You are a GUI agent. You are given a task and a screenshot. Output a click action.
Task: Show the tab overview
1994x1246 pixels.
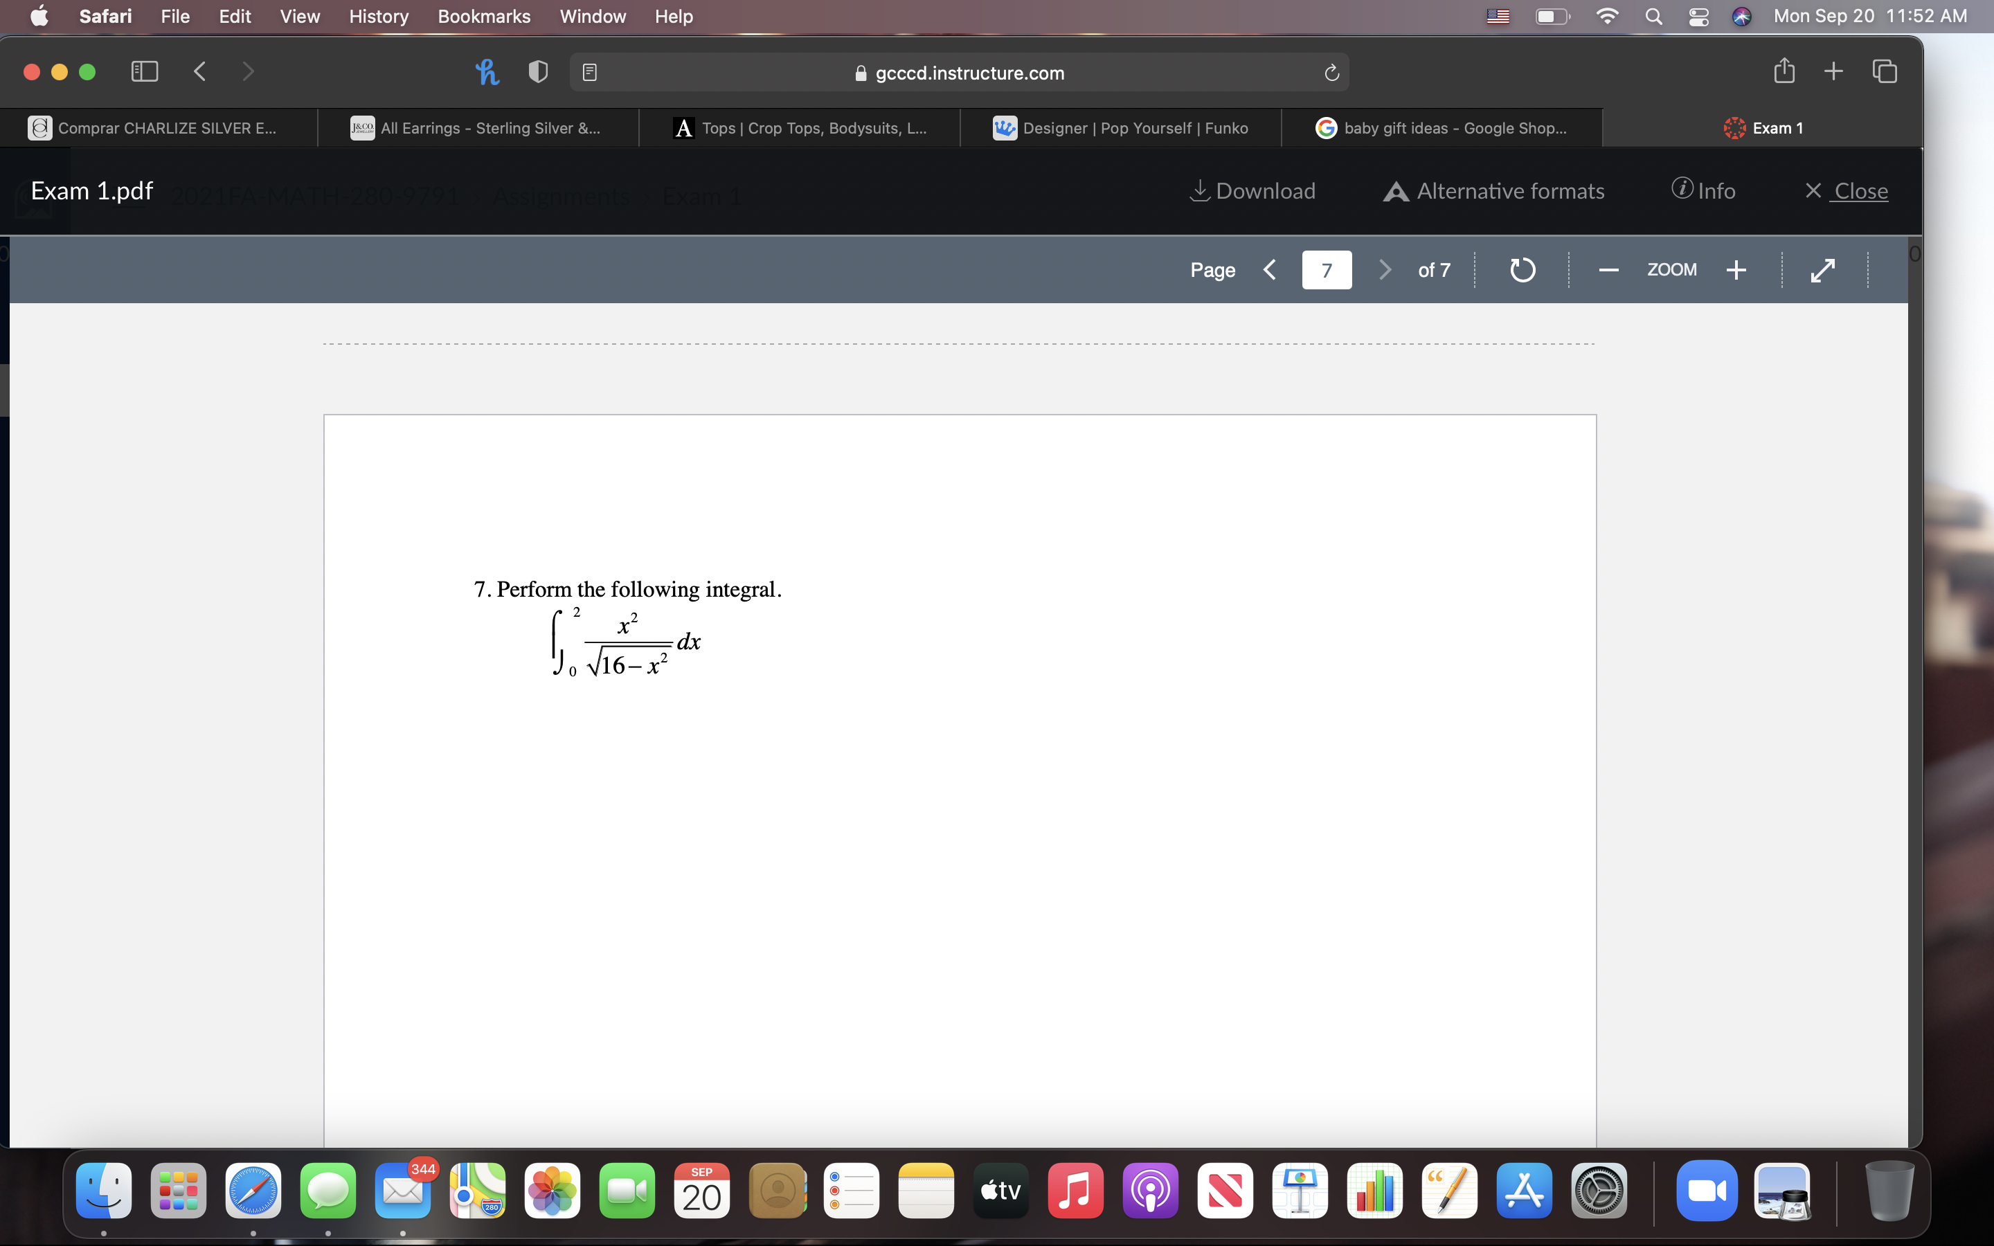(x=1886, y=72)
